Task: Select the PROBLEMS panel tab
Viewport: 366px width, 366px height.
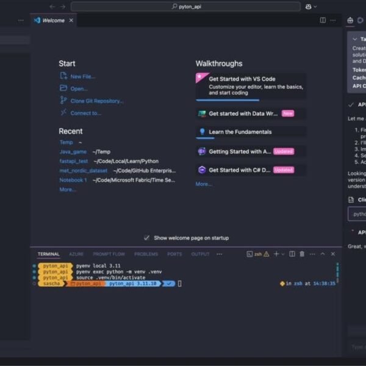Action: [146, 254]
